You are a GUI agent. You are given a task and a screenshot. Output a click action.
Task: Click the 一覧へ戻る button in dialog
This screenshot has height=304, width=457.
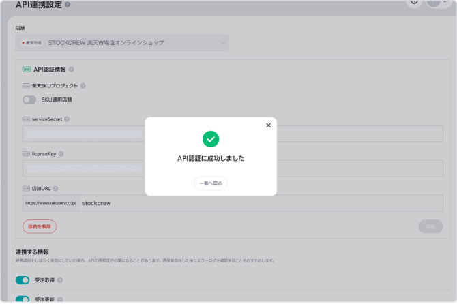tap(211, 183)
